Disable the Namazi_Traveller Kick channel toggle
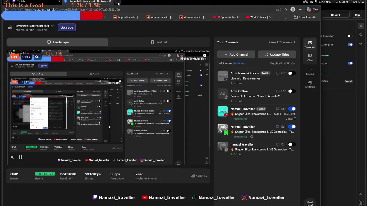Image resolution: width=367 pixels, height=206 pixels. point(292,126)
